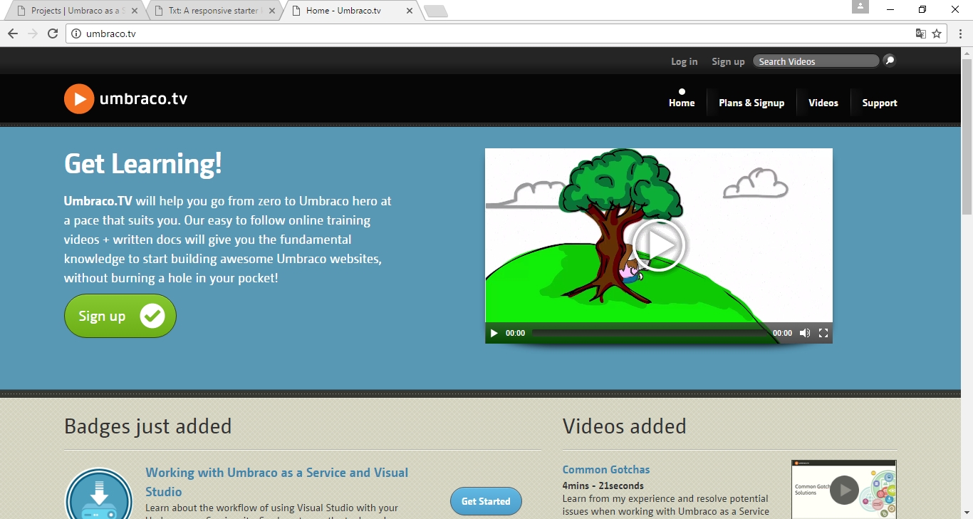Mute the video using the speaker icon
Image resolution: width=973 pixels, height=519 pixels.
point(805,333)
